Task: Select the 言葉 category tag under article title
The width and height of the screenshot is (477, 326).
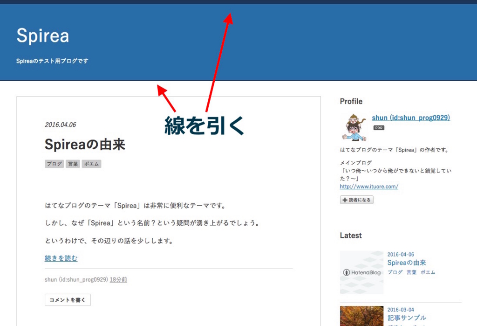Action: tap(73, 164)
